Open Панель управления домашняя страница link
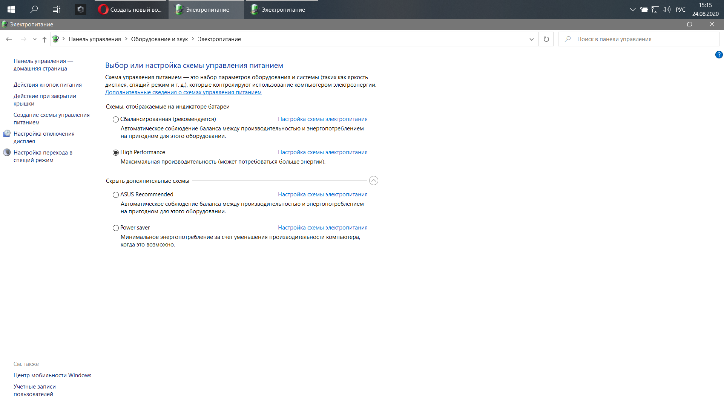The height and width of the screenshot is (407, 724). pyautogui.click(x=43, y=65)
